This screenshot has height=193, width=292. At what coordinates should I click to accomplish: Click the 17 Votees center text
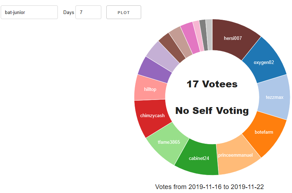[x=212, y=84]
